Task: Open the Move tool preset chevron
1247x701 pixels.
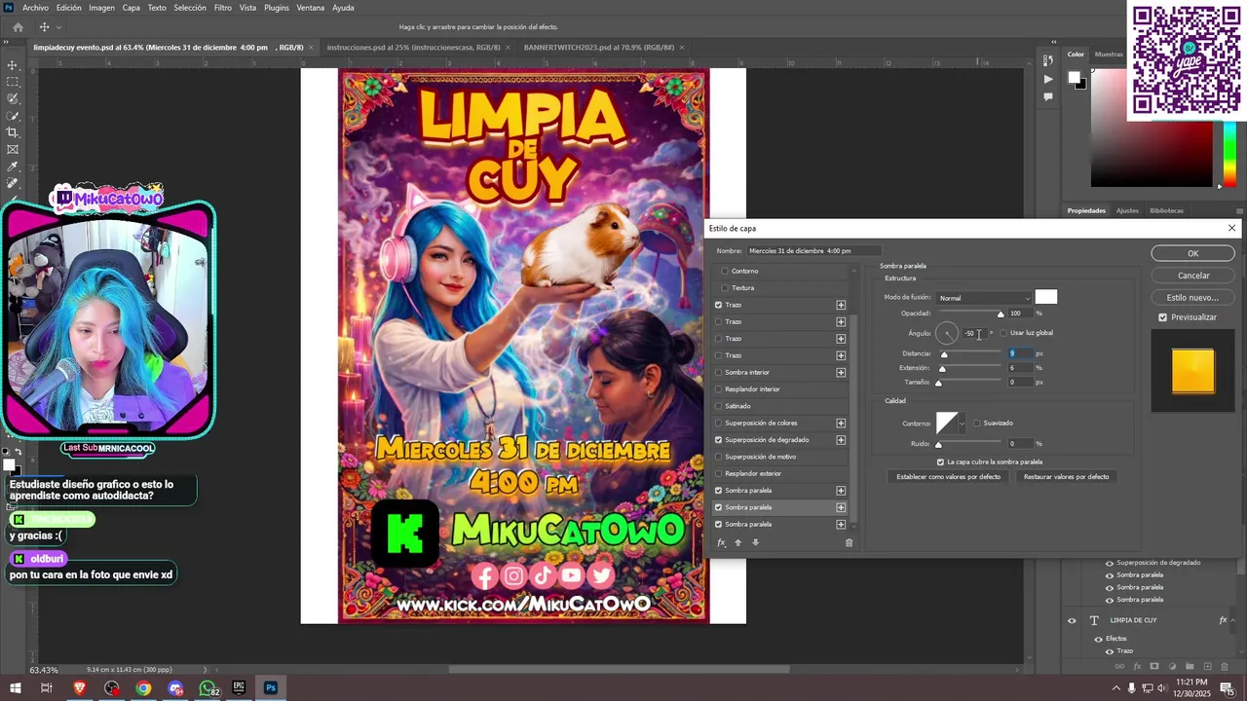Action: (x=58, y=27)
